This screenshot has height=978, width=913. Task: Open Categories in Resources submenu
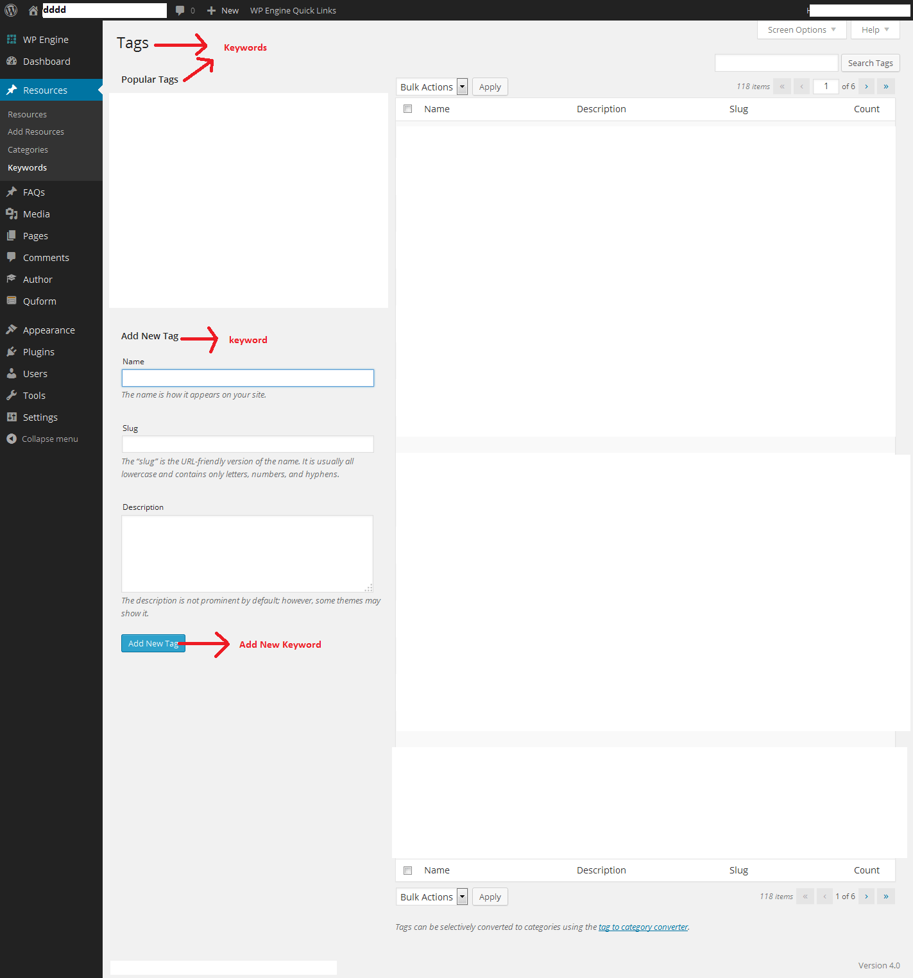click(28, 149)
